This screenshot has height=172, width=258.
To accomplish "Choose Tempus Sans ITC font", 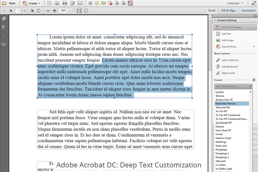I will pyautogui.click(x=224, y=100).
